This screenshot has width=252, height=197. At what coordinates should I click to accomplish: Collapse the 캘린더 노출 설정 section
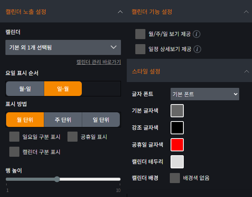pyautogui.click(x=120, y=12)
